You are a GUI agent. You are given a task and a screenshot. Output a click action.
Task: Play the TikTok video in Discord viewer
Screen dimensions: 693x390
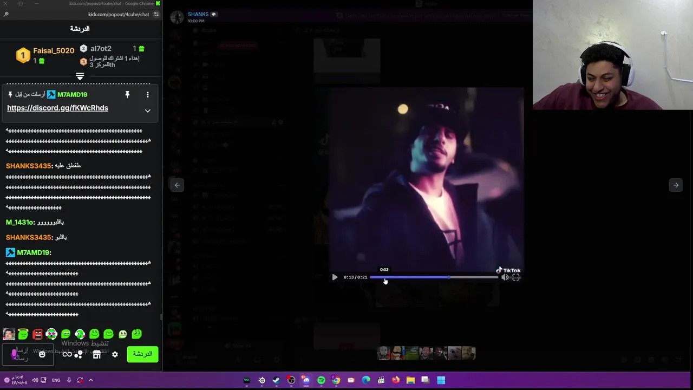[x=335, y=277]
